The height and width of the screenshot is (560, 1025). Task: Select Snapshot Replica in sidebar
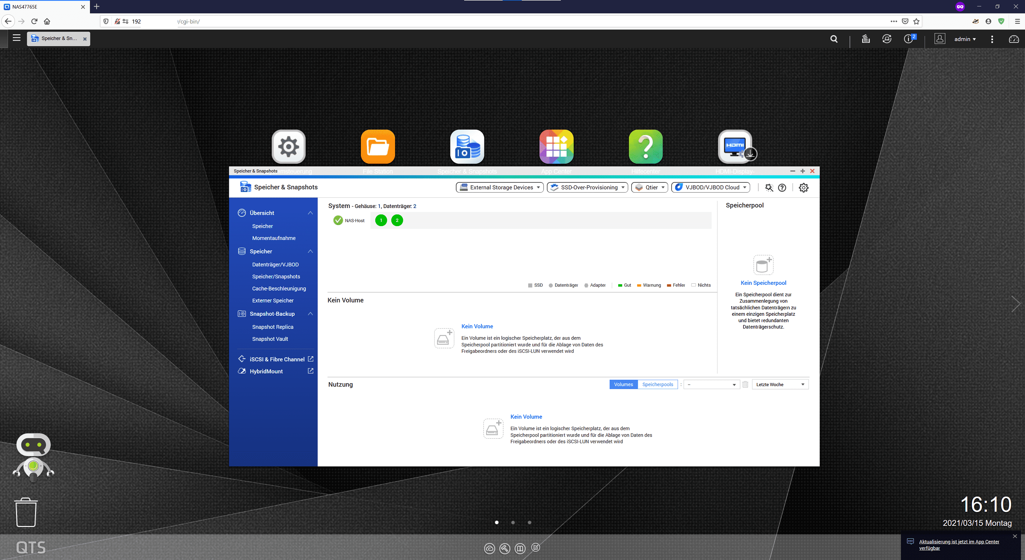[273, 327]
